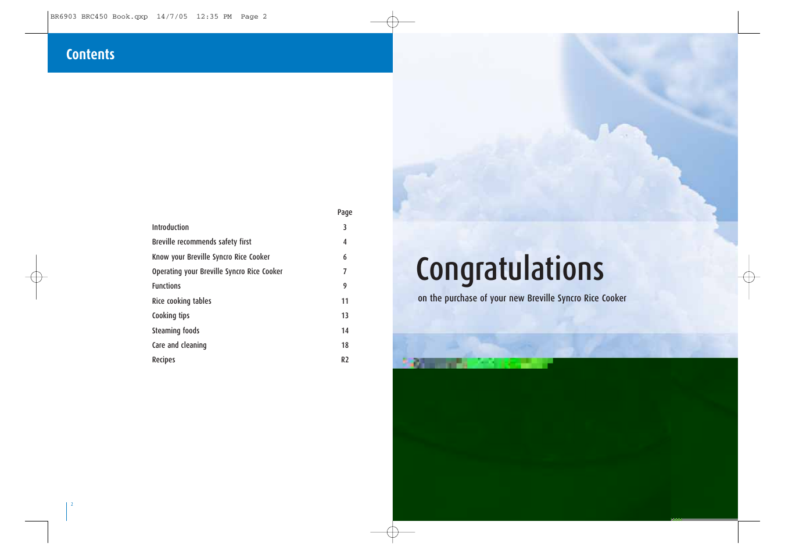Click the top center registration crosshair mark
This screenshot has height=554, width=785.
(x=393, y=22)
